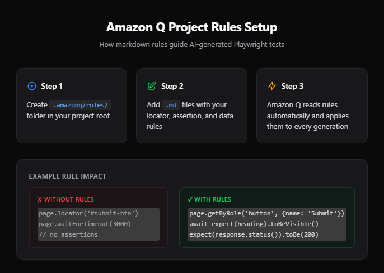Select the .md code chip in Step 2
The width and height of the screenshot is (384, 273).
tap(171, 105)
